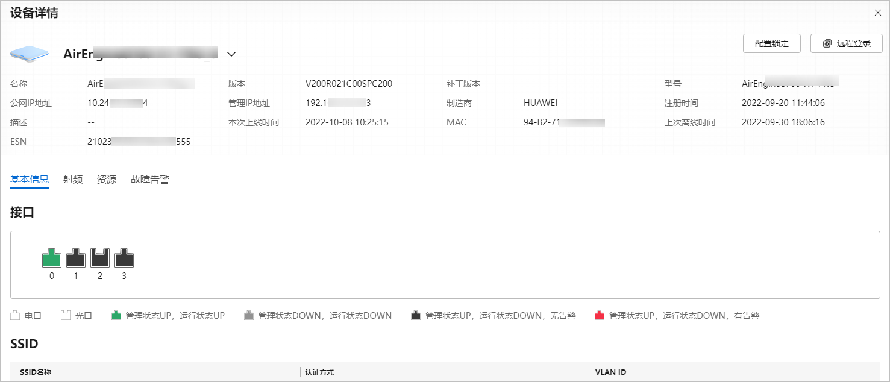Switch to the 故障告警 tab

click(150, 179)
